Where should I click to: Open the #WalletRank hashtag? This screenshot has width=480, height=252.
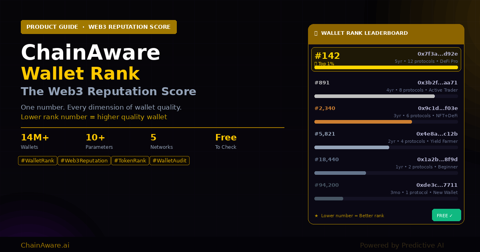tap(38, 161)
